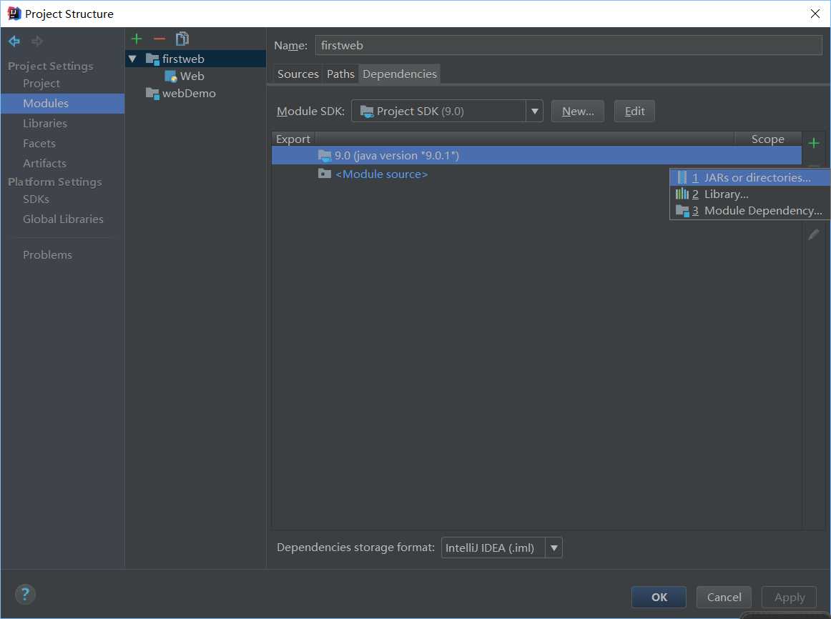Click the Export column header
The image size is (831, 619).
tap(294, 139)
